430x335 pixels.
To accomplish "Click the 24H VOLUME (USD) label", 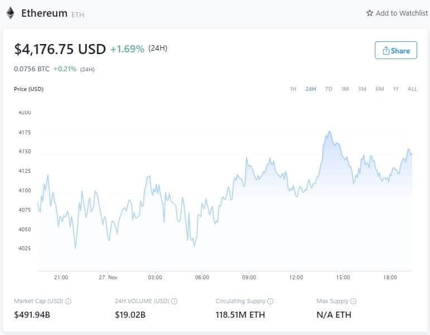I will [142, 301].
